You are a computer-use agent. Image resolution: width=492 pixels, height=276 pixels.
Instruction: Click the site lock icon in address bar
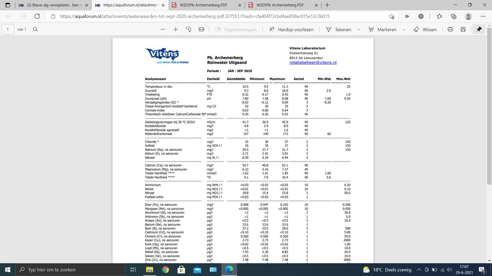point(53,16)
